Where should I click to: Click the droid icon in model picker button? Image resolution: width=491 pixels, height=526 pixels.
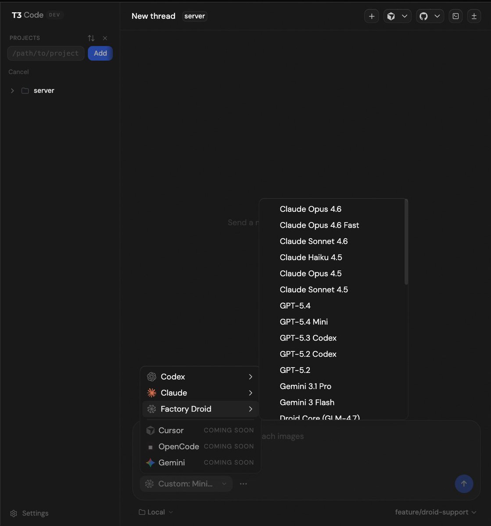[x=149, y=484]
